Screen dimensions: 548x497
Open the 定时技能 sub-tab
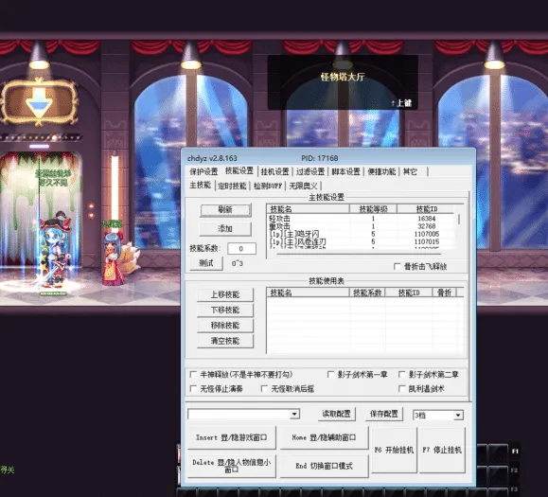(x=232, y=186)
